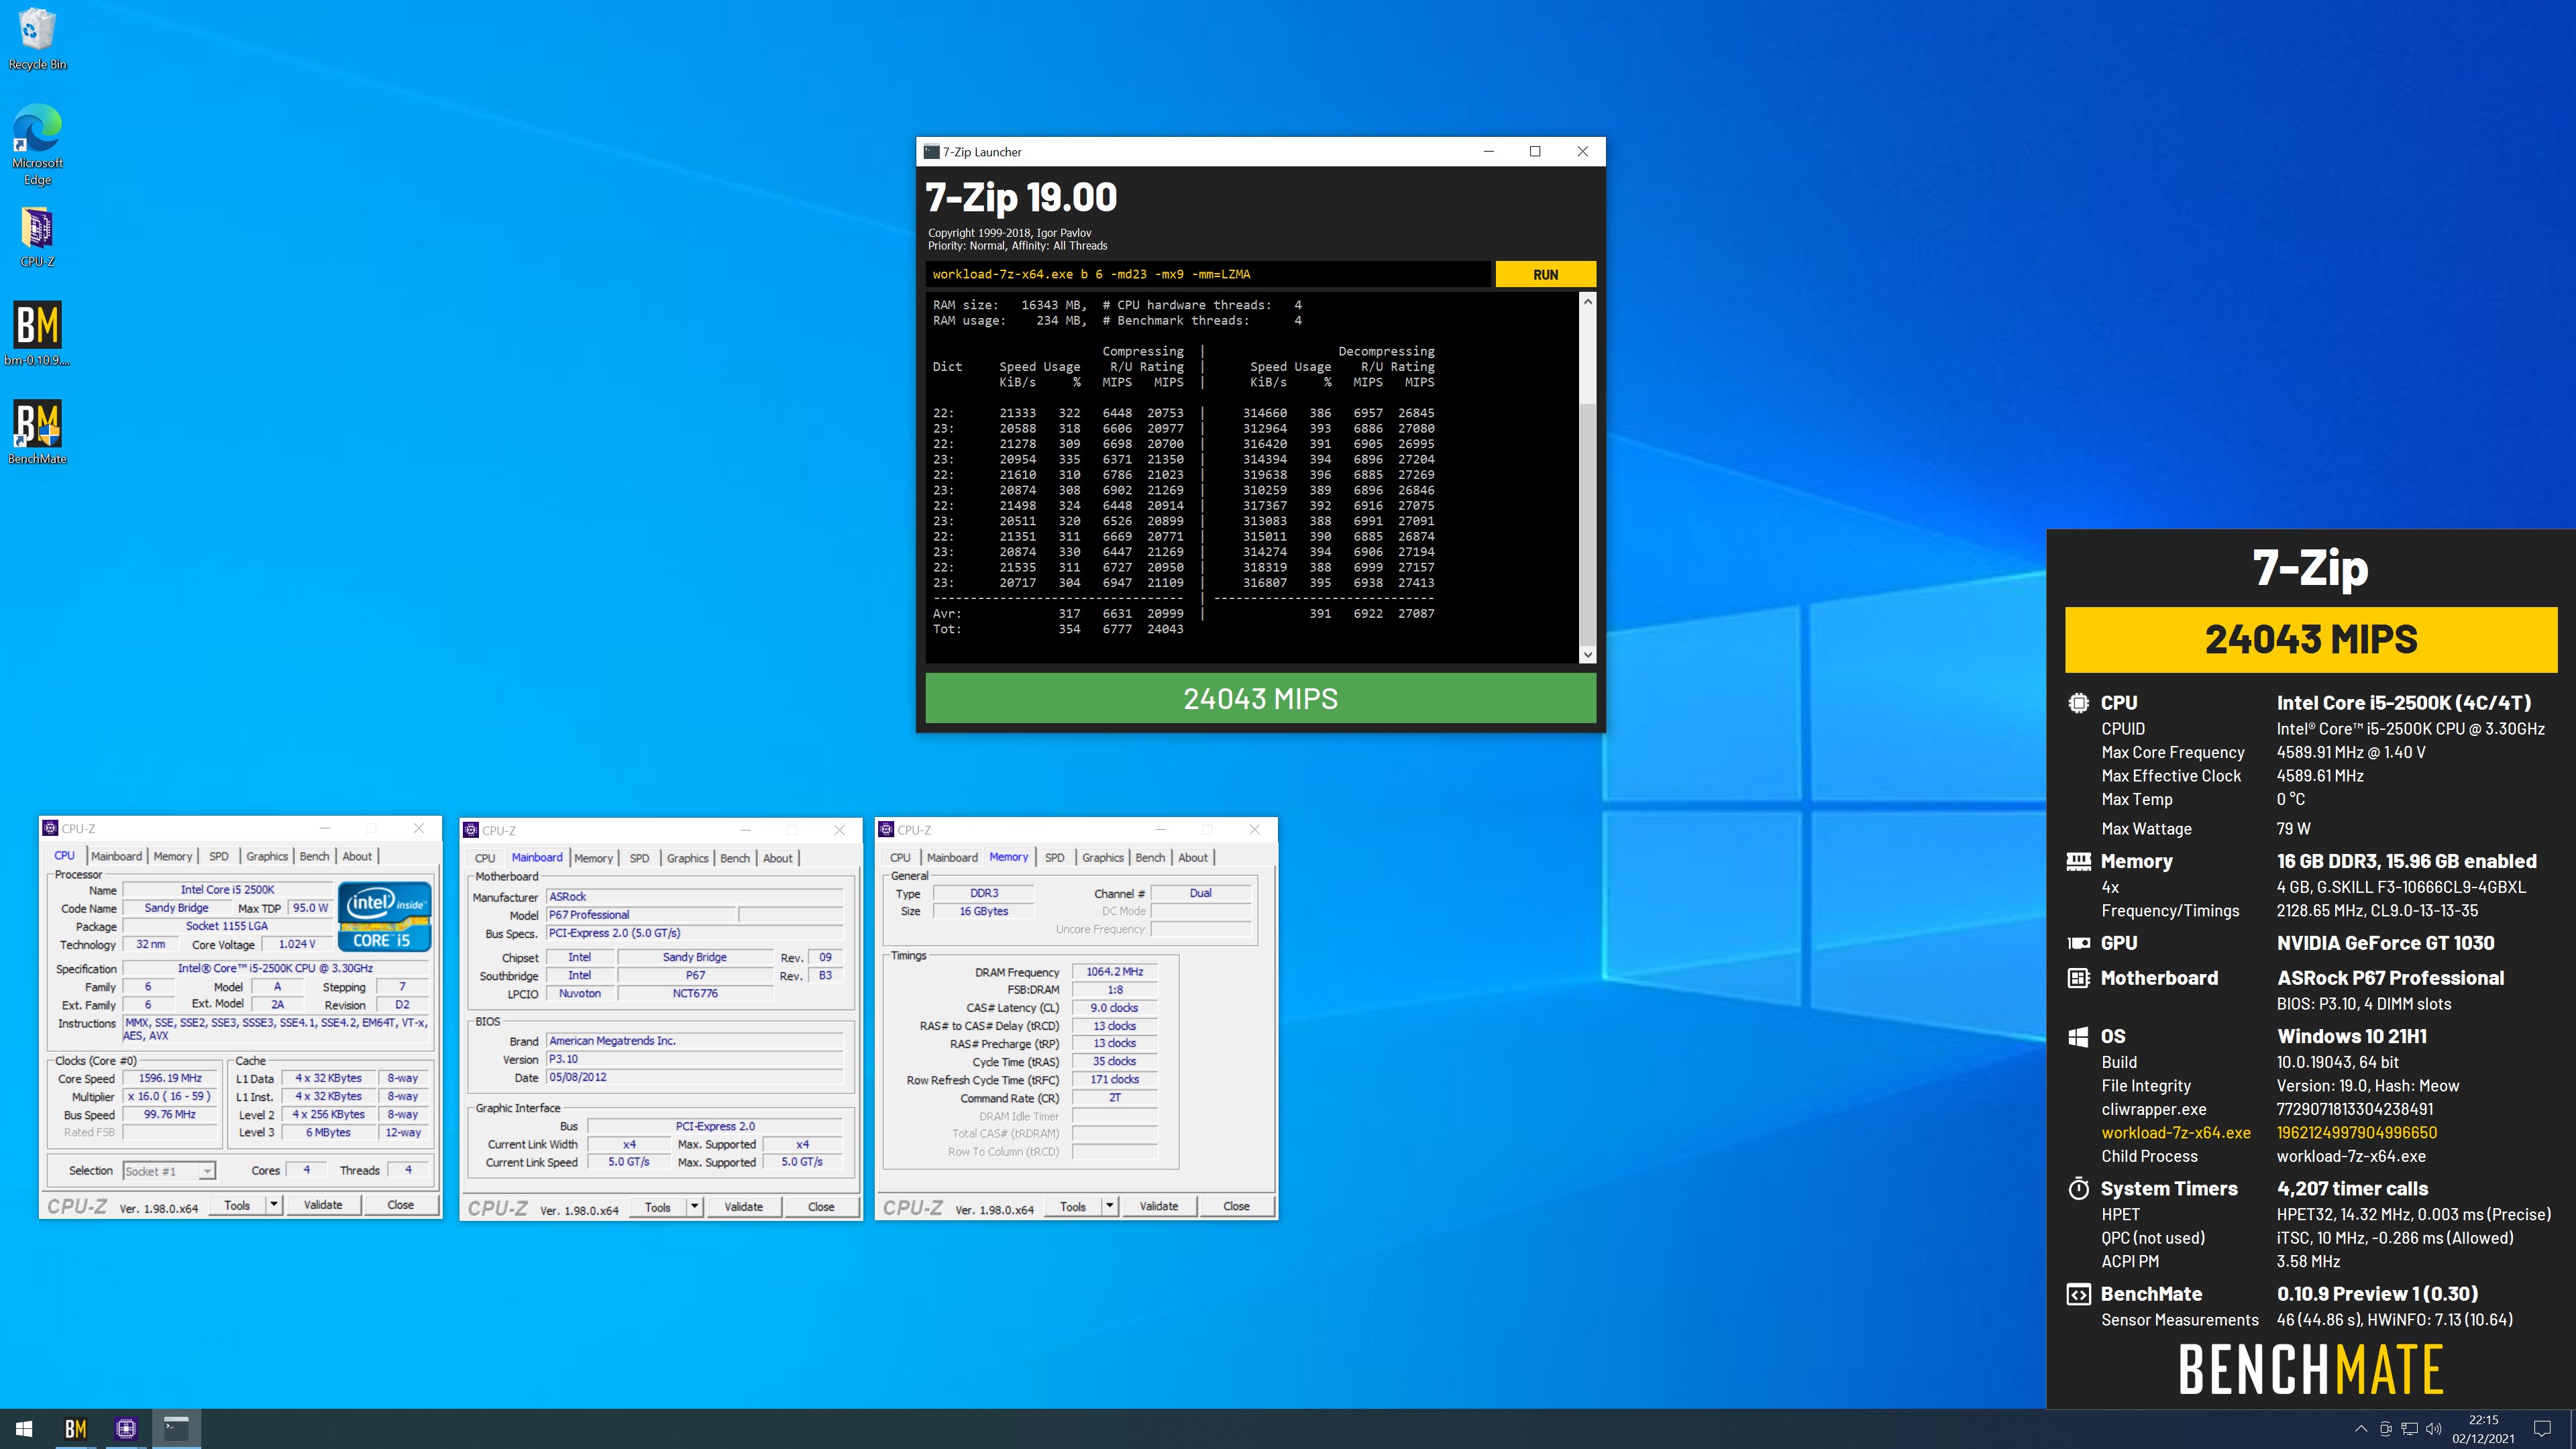Expand Tools dropdown arrow in Memory window
The width and height of the screenshot is (2576, 1449).
click(x=1109, y=1206)
